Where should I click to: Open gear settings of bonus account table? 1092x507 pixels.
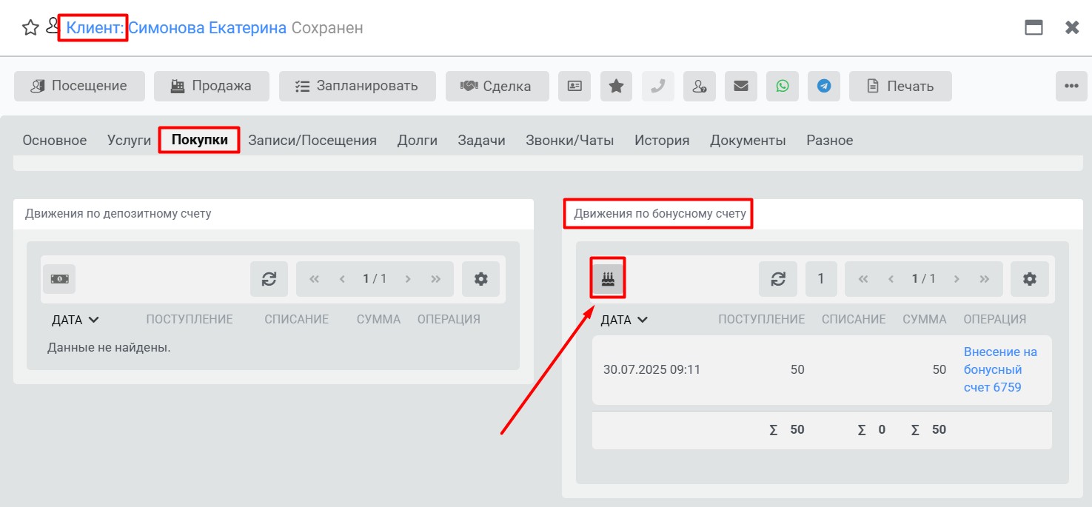pos(1030,279)
